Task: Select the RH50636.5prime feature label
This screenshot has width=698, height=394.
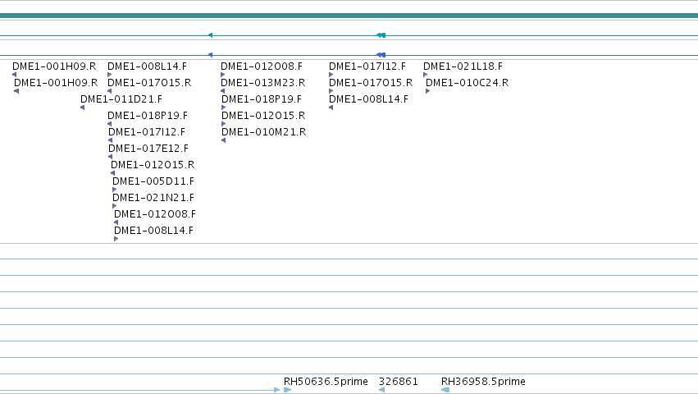Action: 326,382
